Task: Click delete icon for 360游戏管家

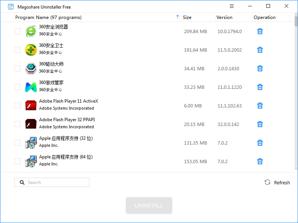Action: point(260,87)
